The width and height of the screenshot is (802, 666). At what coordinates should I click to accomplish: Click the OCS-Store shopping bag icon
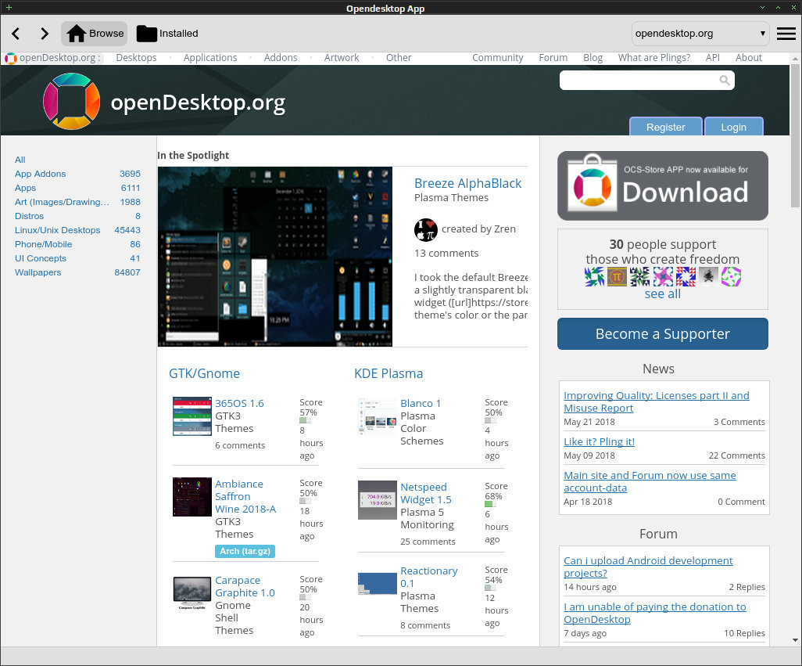click(x=593, y=183)
